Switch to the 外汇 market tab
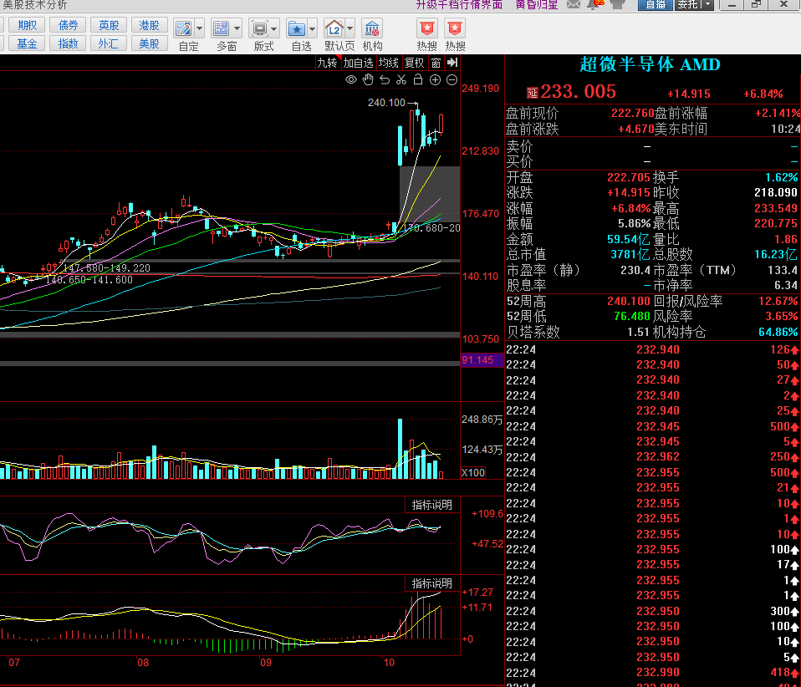The width and height of the screenshot is (801, 687). point(109,43)
